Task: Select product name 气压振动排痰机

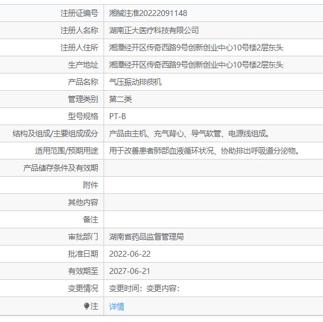Action: 135,82
